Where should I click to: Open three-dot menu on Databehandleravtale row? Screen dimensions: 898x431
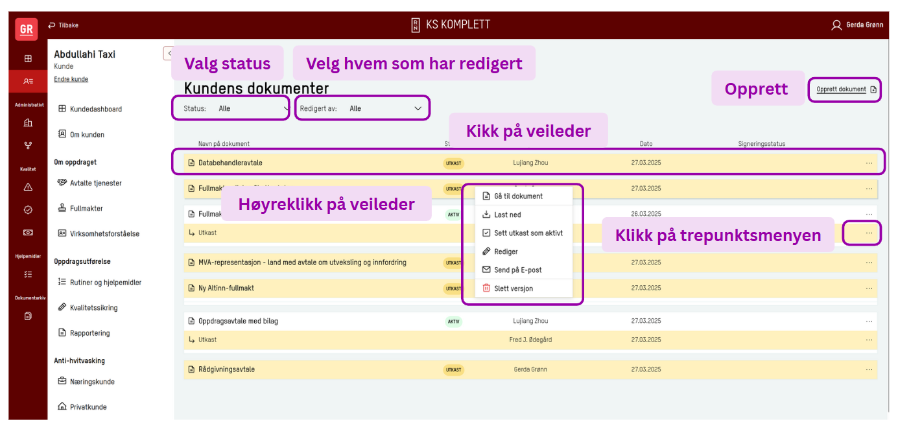click(869, 163)
